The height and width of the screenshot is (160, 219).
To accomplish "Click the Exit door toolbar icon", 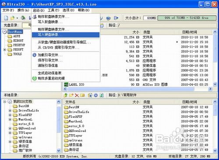I will pyautogui.click(x=116, y=18).
